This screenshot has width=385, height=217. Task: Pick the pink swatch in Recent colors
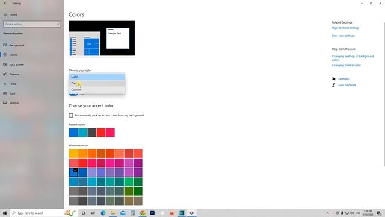(110, 133)
